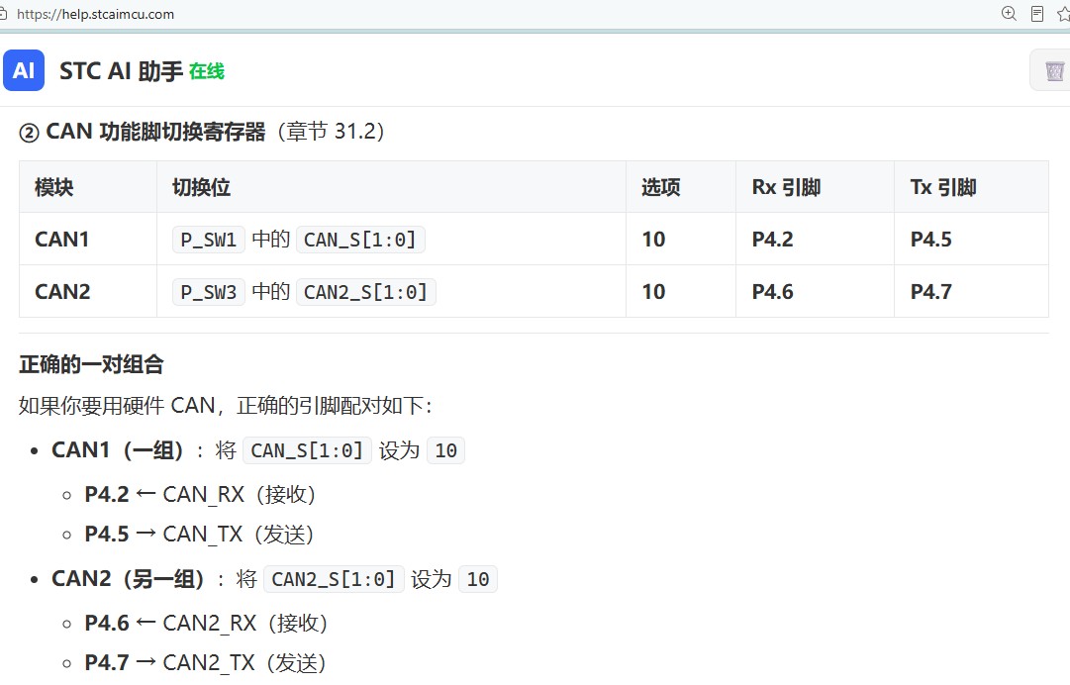Select the CAN2_S[1:0] tag in CAN2 row
This screenshot has height=685, width=1070.
coord(366,292)
